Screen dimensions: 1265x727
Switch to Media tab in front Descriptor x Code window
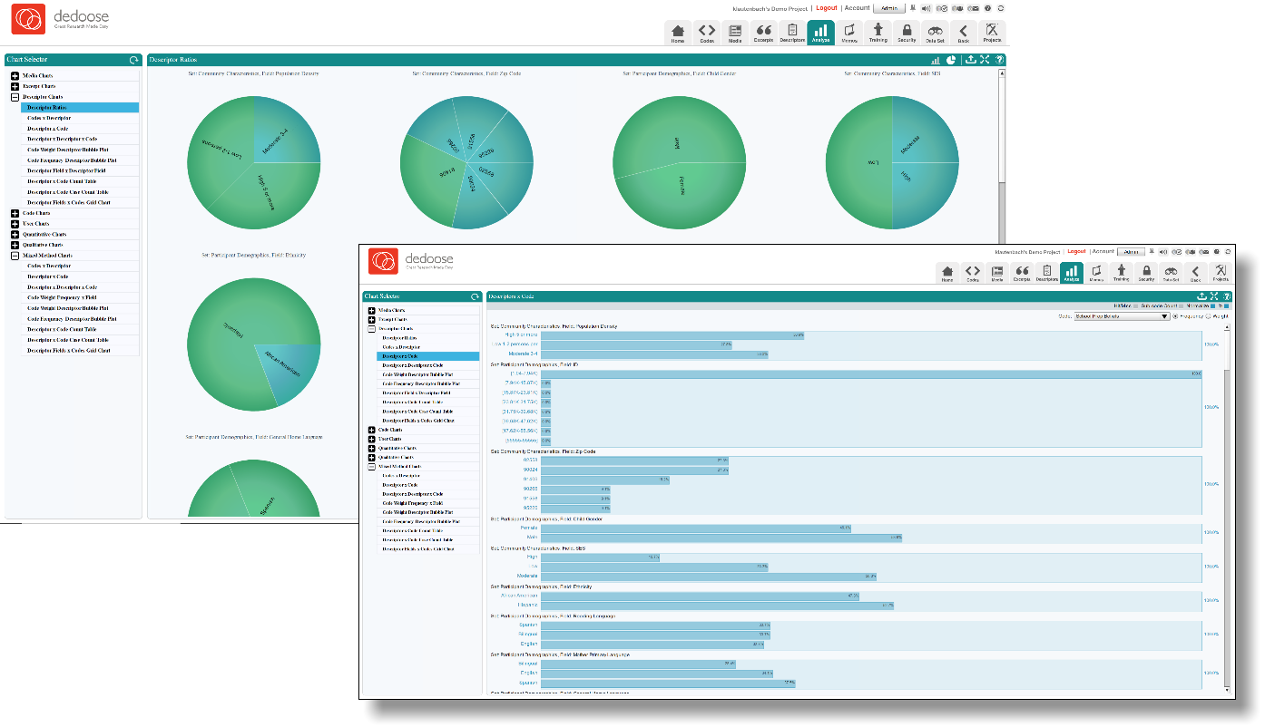click(996, 273)
